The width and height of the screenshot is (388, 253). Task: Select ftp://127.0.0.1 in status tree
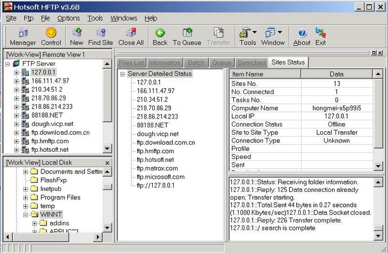155,186
